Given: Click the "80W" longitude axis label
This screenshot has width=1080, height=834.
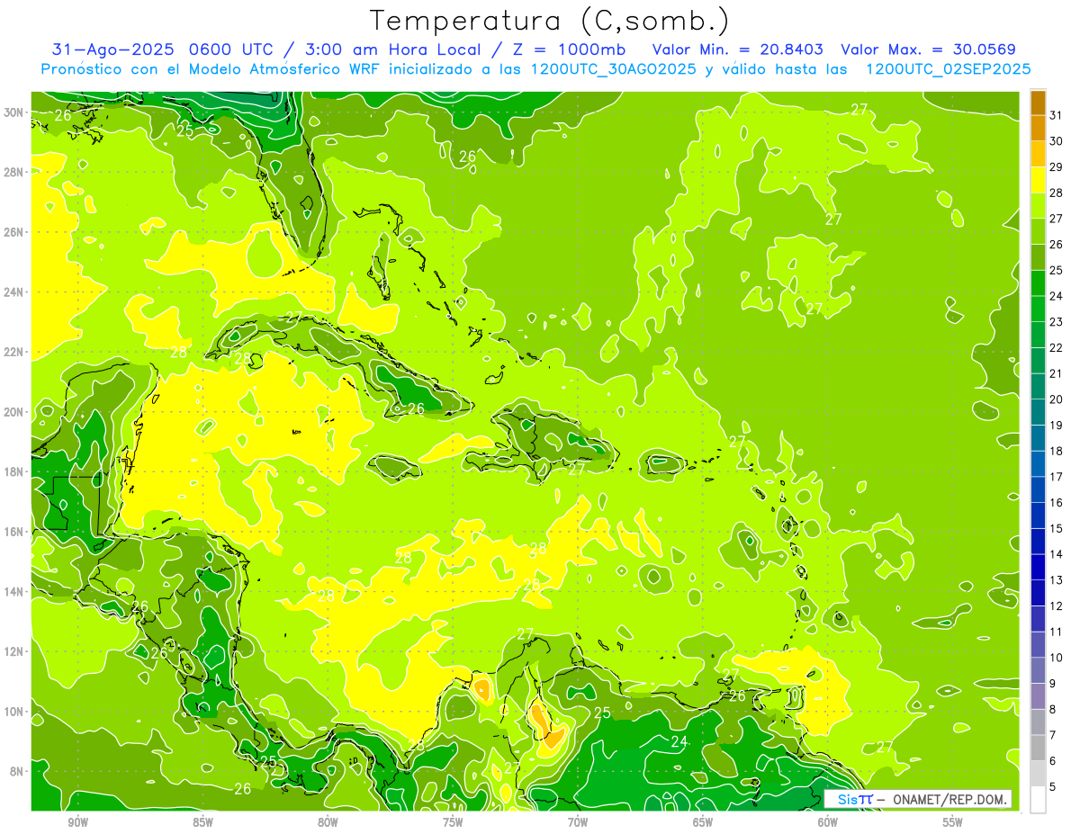Looking at the screenshot, I should [328, 822].
